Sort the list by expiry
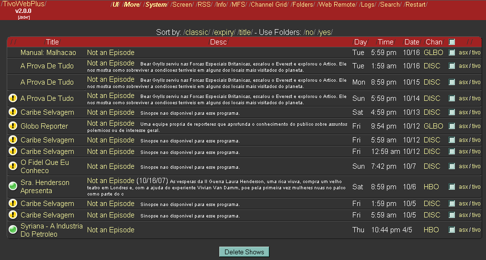The width and height of the screenshot is (486, 260). [224, 32]
